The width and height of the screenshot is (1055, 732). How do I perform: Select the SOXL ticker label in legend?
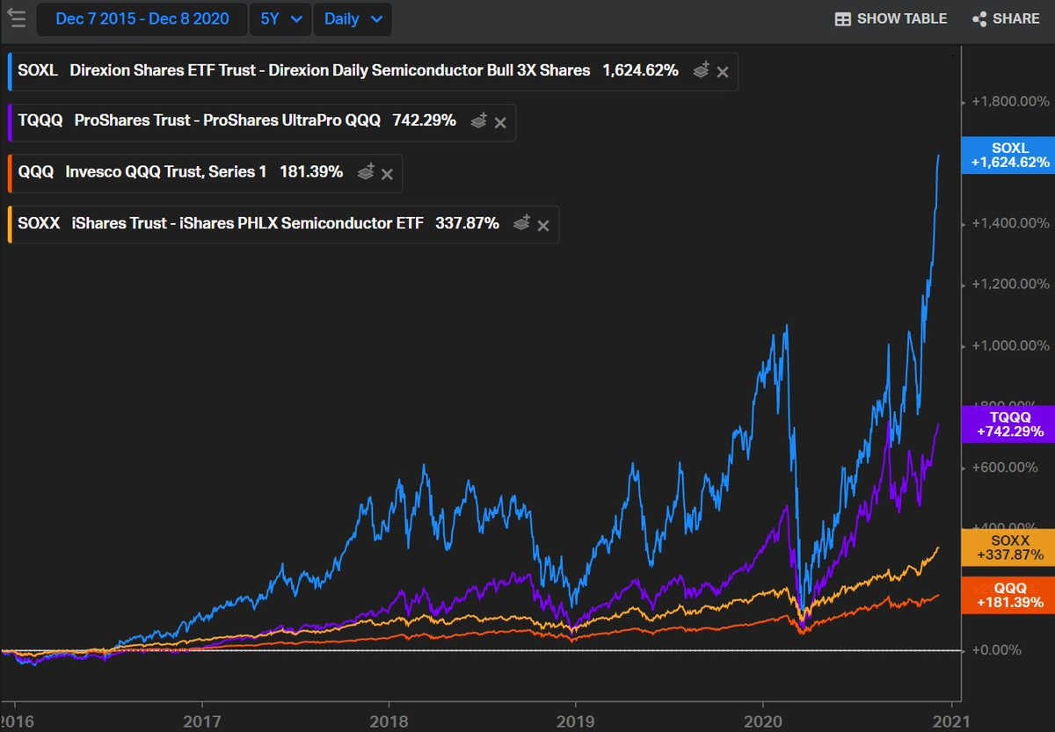coord(38,70)
